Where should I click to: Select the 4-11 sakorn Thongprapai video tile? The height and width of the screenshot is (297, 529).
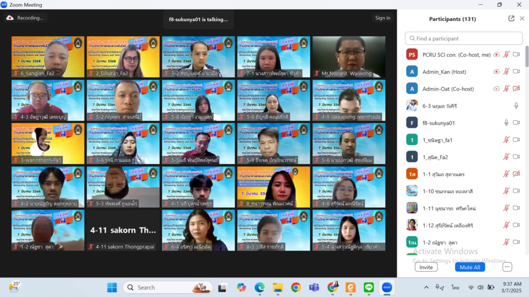click(123, 230)
